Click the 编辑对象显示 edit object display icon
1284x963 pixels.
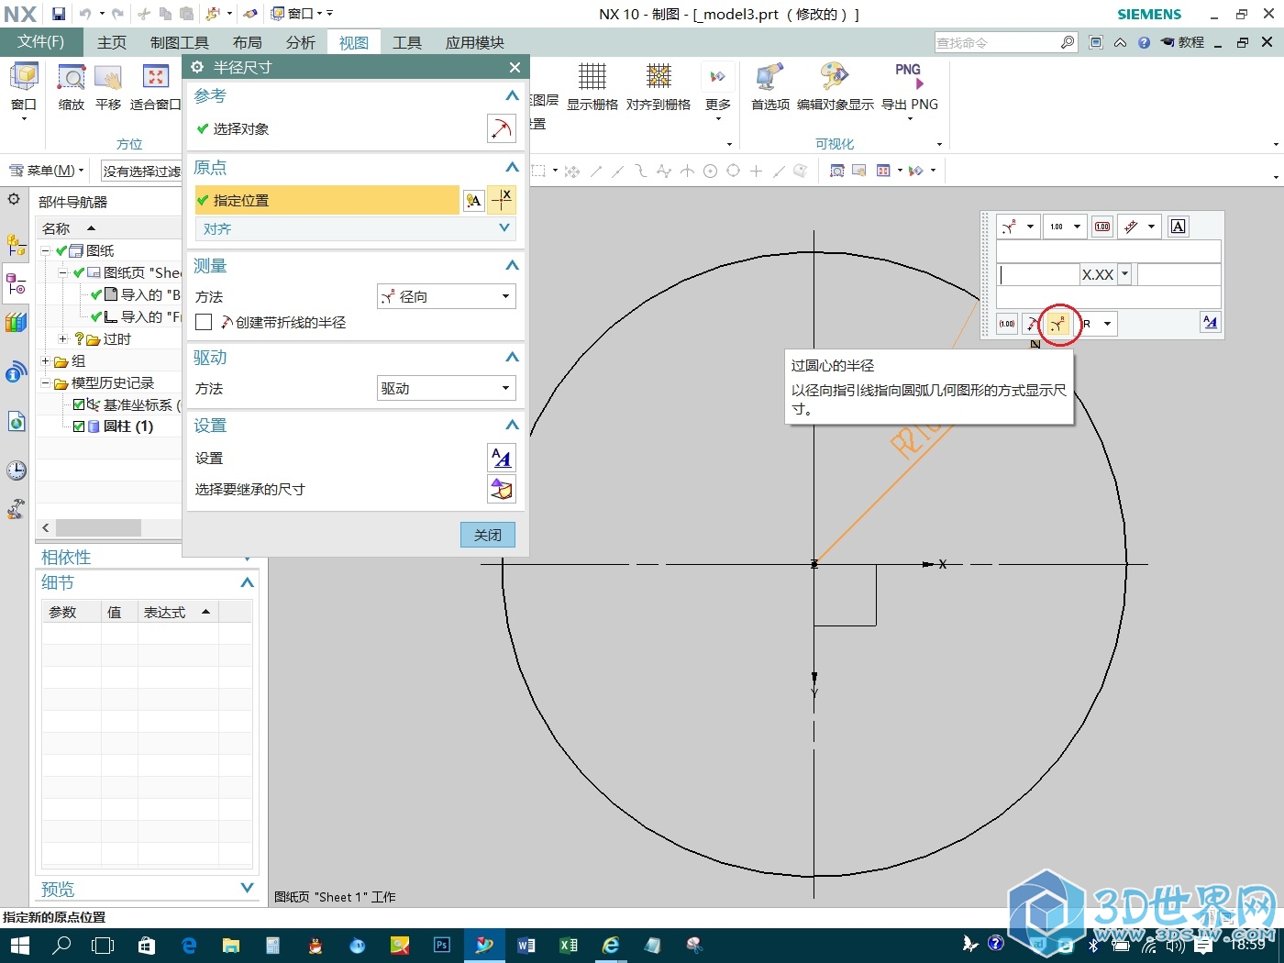click(x=835, y=77)
